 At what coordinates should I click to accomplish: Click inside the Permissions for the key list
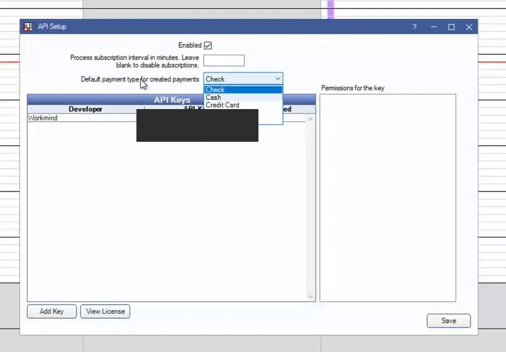tap(387, 198)
